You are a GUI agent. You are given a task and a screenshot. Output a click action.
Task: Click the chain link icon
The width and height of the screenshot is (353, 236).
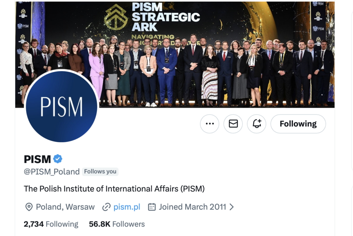point(106,207)
